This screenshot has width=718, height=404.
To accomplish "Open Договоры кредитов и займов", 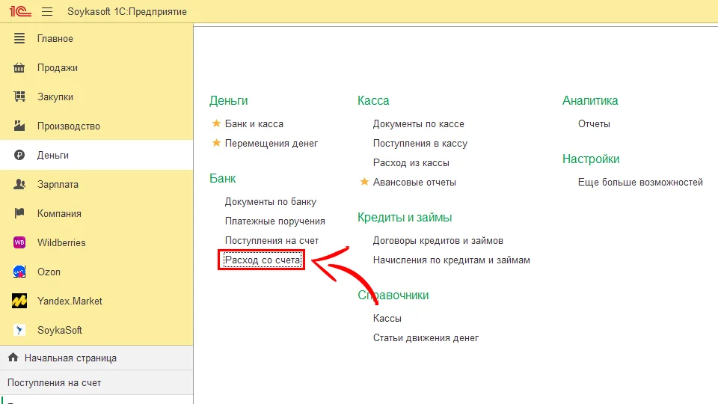I will coord(438,240).
